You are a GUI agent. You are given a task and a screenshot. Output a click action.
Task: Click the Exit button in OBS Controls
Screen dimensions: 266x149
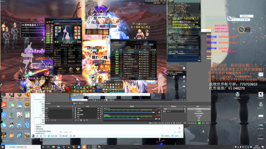(199, 120)
